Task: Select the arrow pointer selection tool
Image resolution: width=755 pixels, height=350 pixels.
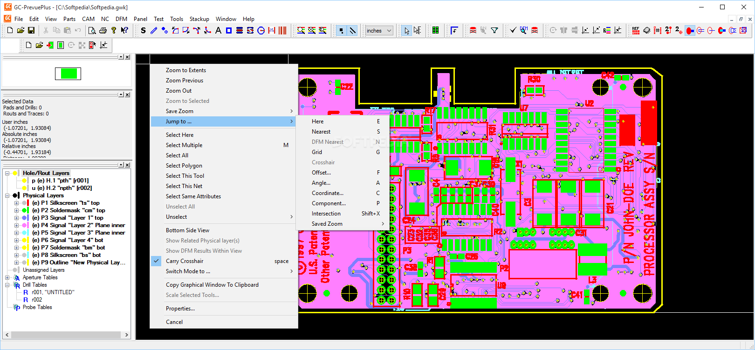Action: [407, 30]
